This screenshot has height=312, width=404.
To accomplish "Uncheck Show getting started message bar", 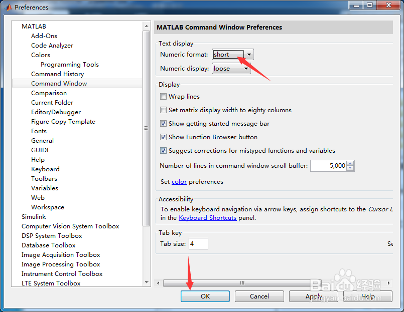I will tap(163, 124).
